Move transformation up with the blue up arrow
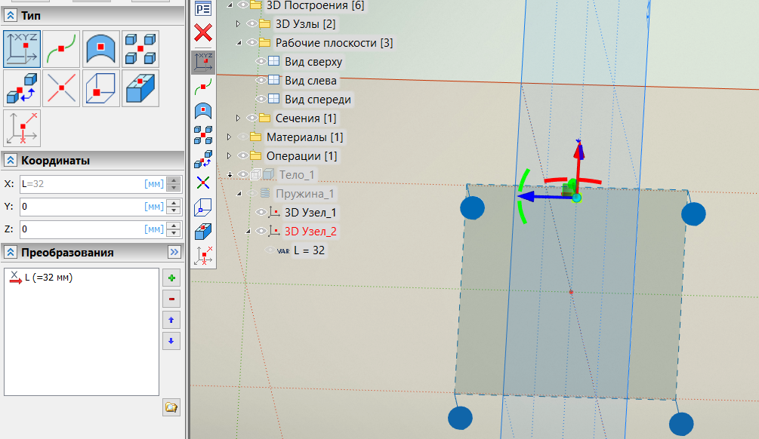The image size is (759, 439). [x=171, y=320]
